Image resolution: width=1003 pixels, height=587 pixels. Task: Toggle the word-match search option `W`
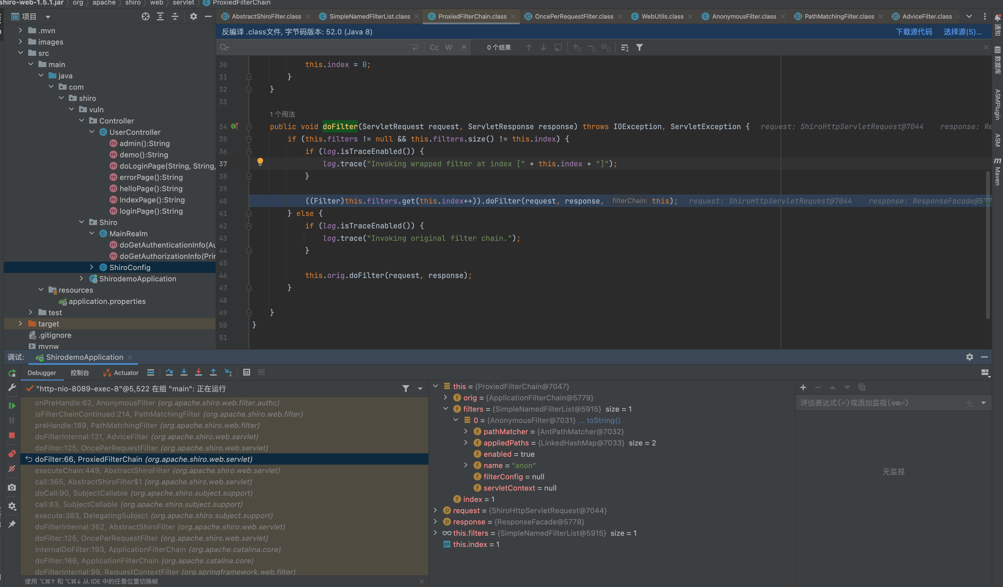point(448,47)
